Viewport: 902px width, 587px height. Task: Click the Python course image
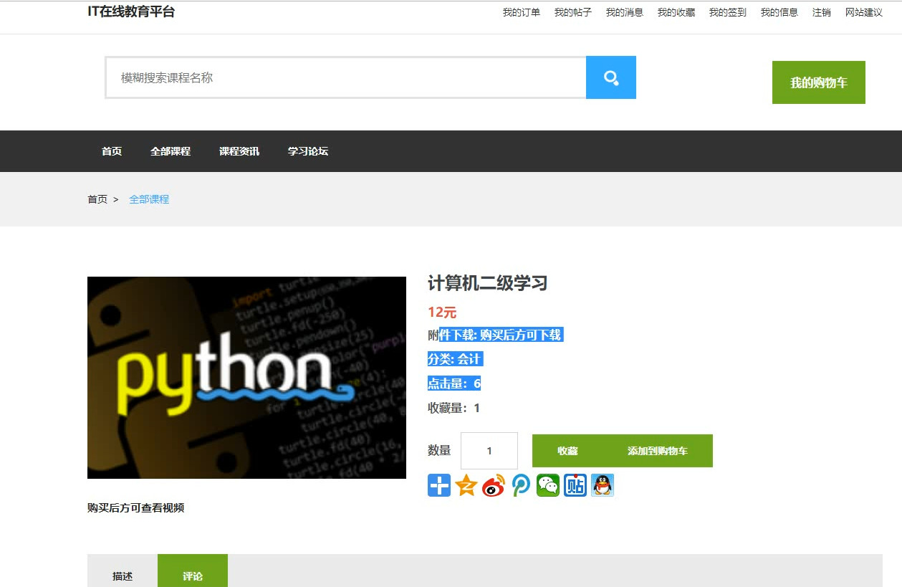pyautogui.click(x=246, y=378)
